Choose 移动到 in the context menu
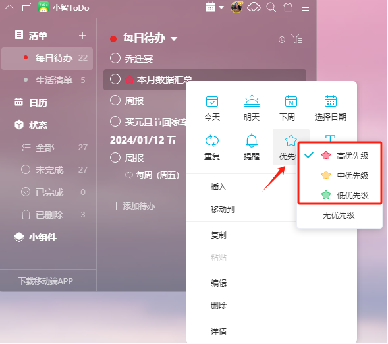Image resolution: width=388 pixels, height=344 pixels. click(x=223, y=210)
